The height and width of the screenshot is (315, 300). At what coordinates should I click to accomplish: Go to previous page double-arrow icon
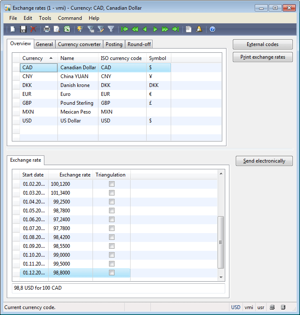click(135, 29)
